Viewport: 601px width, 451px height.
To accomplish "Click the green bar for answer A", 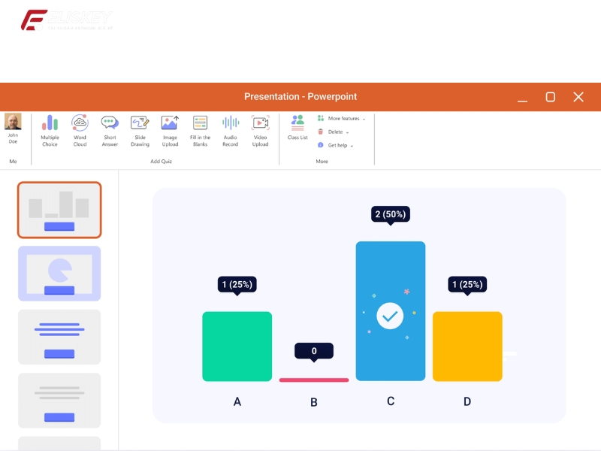I will click(237, 346).
